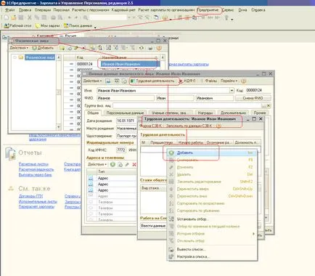Open the Справка menu
The height and width of the screenshot is (276, 315).
point(258,10)
